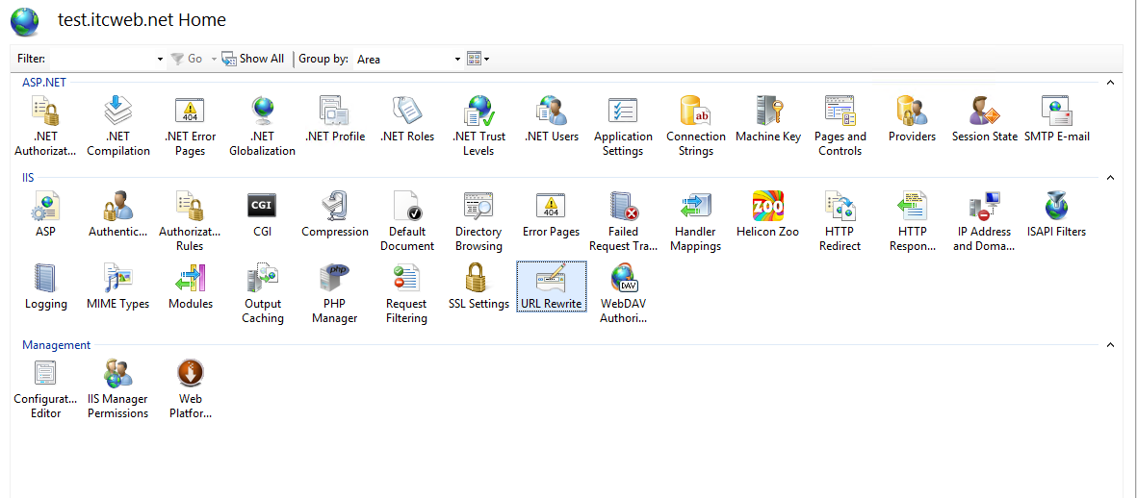This screenshot has height=498, width=1137.
Task: Open Machine Key settings
Action: (768, 119)
